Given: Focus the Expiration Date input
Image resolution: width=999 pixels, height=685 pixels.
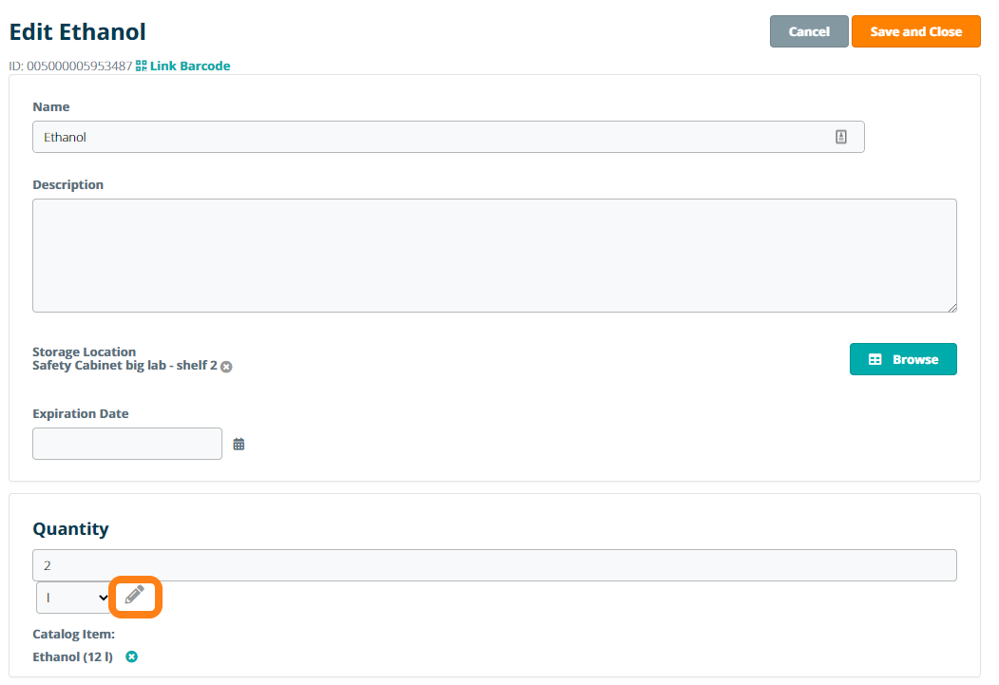Looking at the screenshot, I should [x=127, y=444].
